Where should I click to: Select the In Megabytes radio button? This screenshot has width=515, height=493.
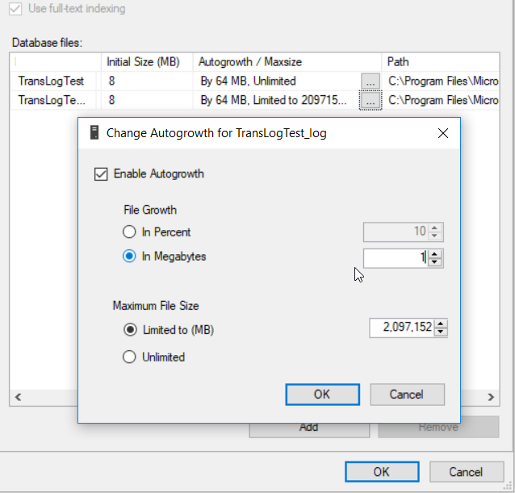click(x=129, y=257)
